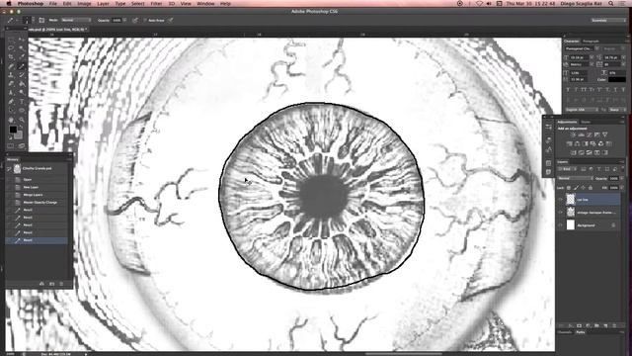Select the Paint Bucket tool
Viewport: 632px width, 356px height.
(x=22, y=83)
